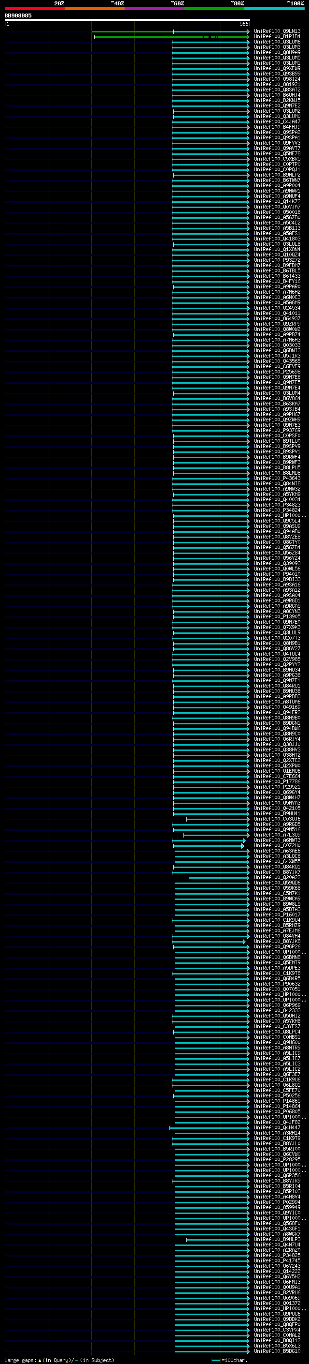Select UniRef100_B6UHJ4 in the hit list

pos(277,95)
